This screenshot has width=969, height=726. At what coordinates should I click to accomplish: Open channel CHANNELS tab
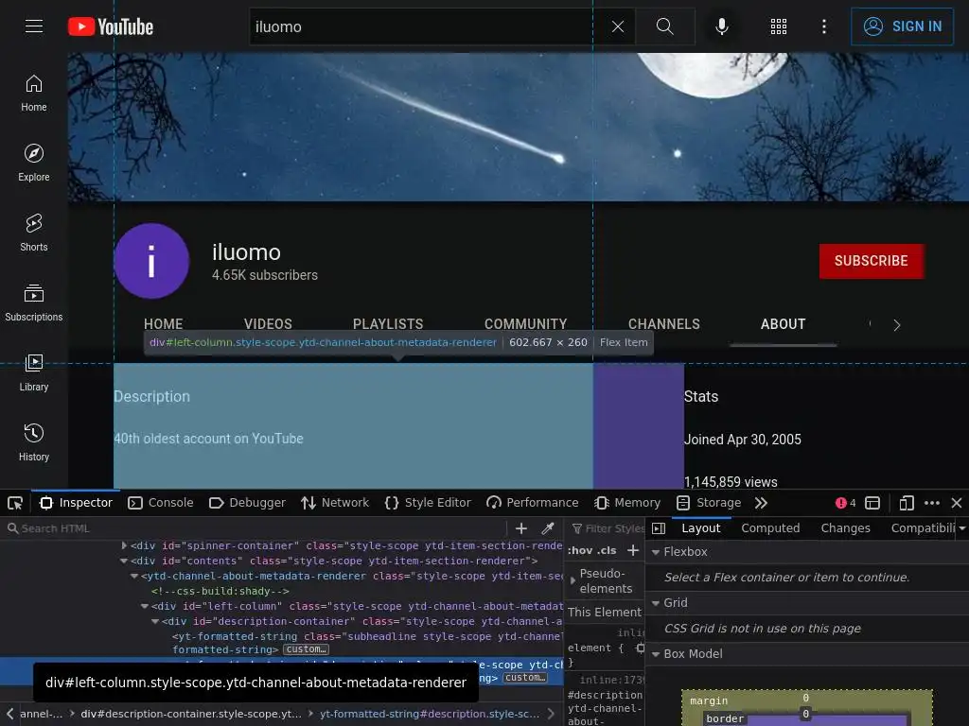[663, 324]
